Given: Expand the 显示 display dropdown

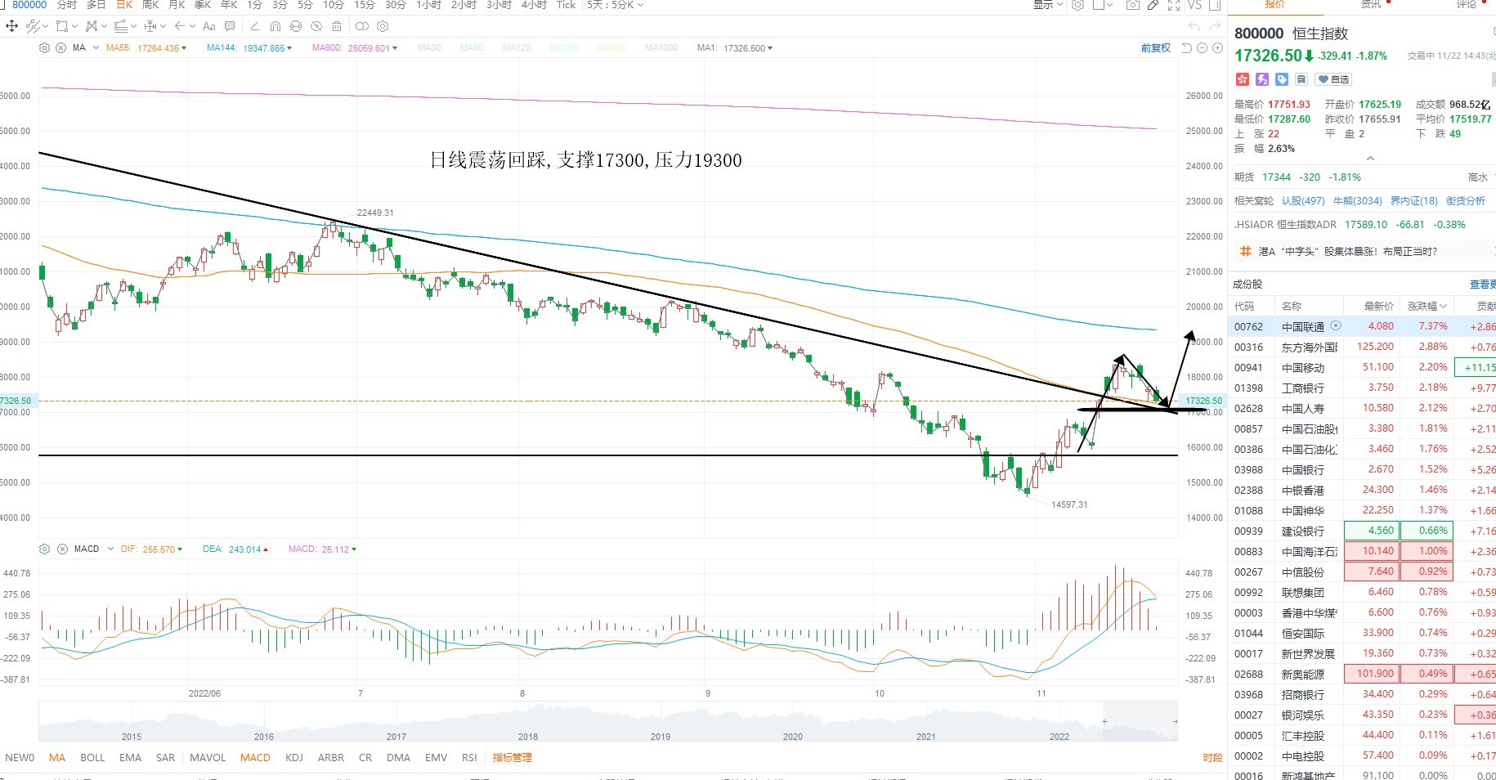Looking at the screenshot, I should pos(1048,5).
